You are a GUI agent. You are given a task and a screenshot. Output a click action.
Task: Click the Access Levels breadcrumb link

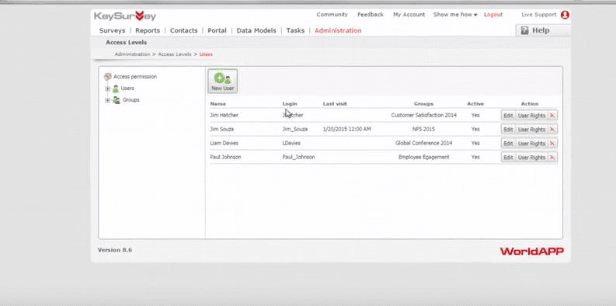click(x=175, y=54)
